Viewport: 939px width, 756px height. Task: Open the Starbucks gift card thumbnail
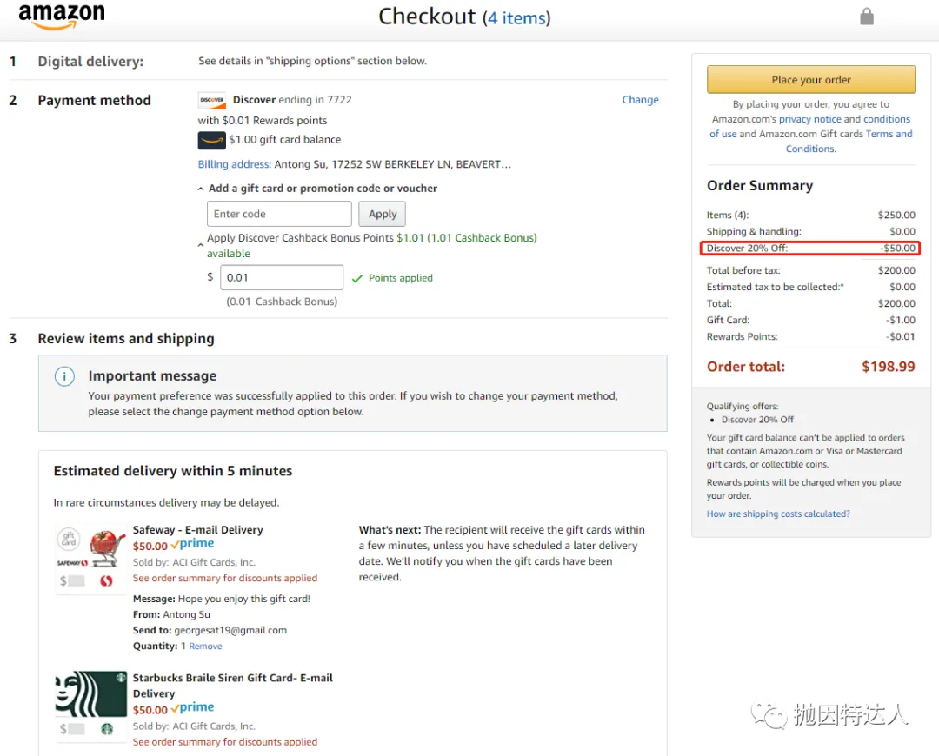tap(90, 705)
